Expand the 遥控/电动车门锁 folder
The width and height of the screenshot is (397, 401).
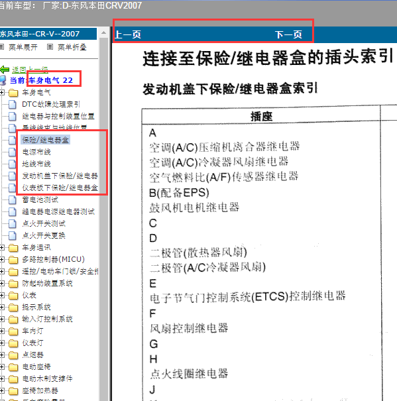pyautogui.click(x=2, y=271)
